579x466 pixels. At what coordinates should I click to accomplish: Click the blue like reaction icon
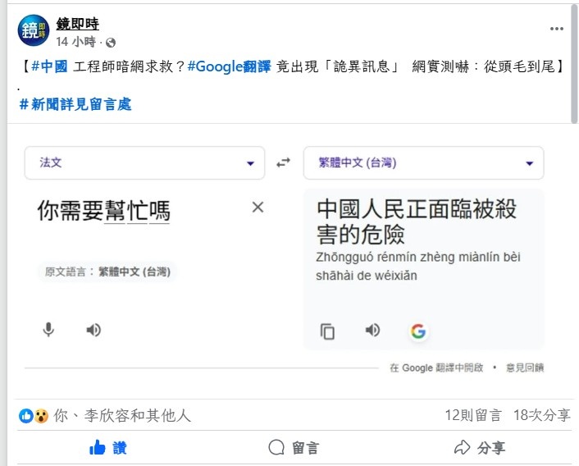point(26,416)
